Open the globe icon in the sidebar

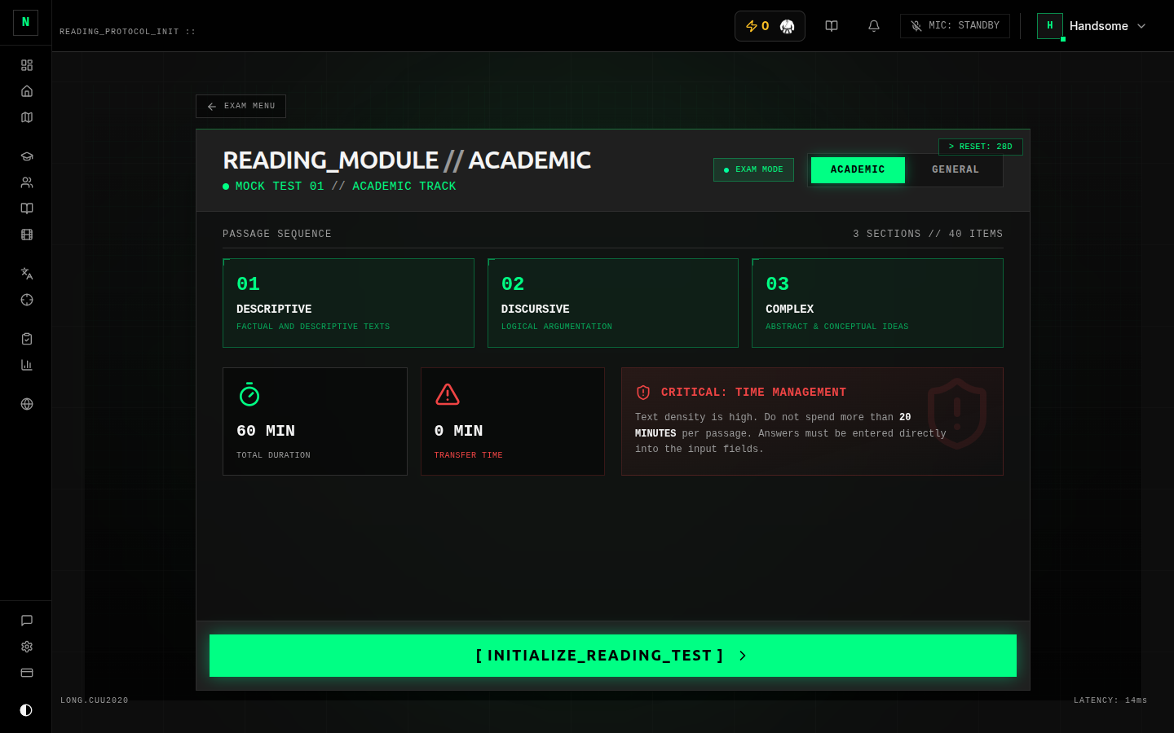[27, 404]
